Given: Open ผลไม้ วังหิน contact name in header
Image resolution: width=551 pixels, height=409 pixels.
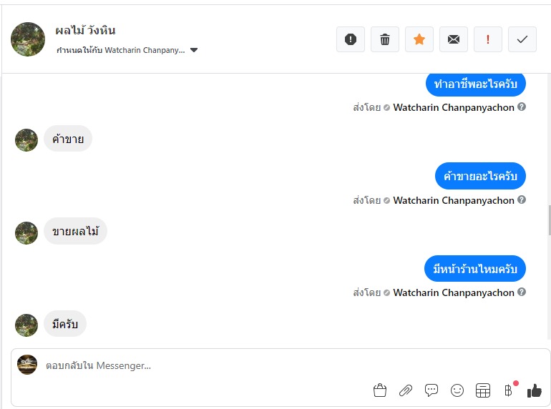Looking at the screenshot, I should pos(85,31).
